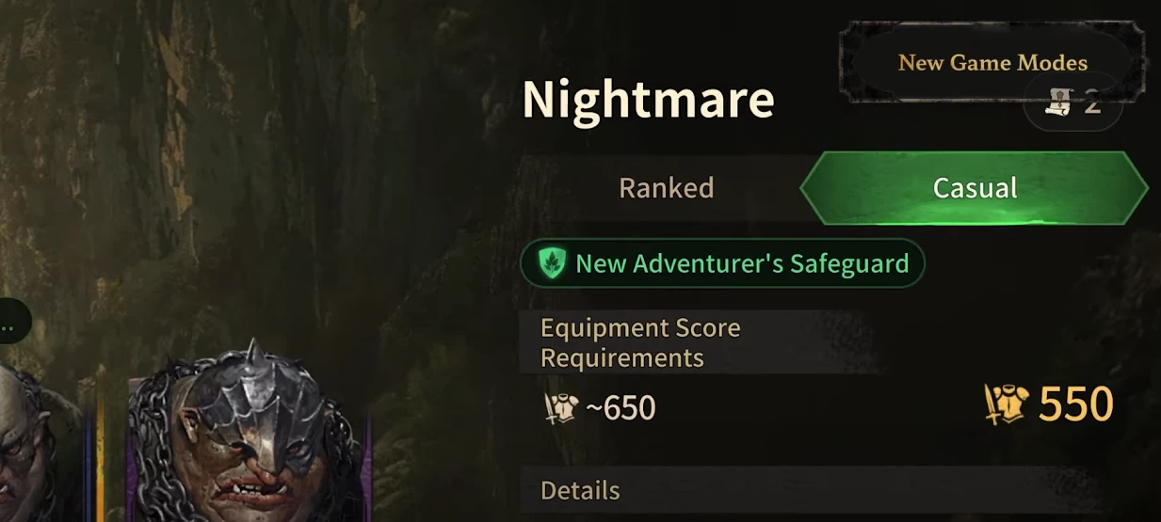Select the partially visible left orc portrait
Viewport: 1161px width, 522px height.
pyautogui.click(x=38, y=442)
